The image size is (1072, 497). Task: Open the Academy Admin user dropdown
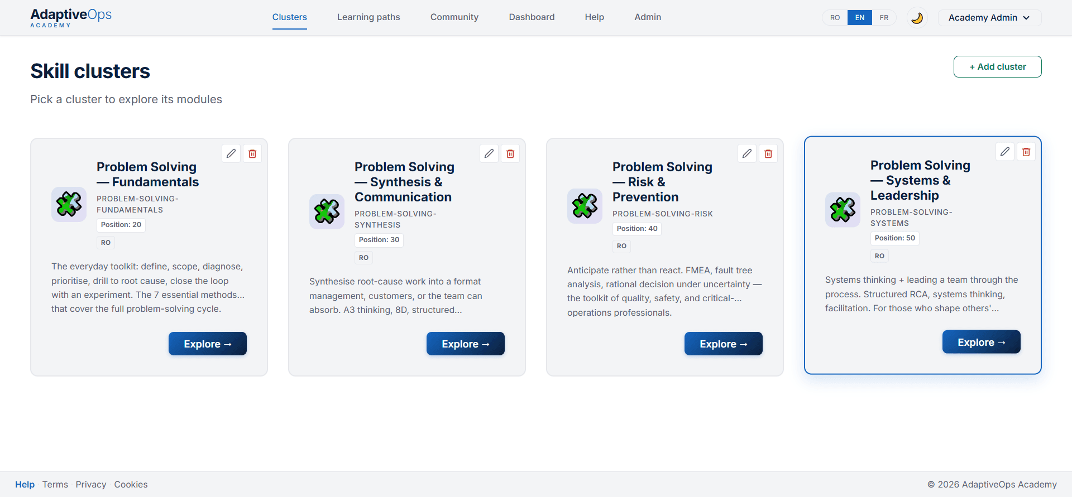pyautogui.click(x=989, y=18)
